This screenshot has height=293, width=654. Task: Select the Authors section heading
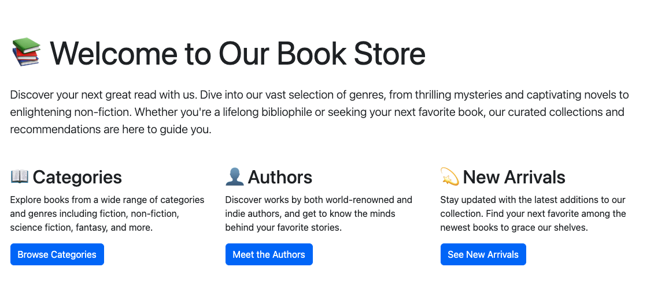coord(280,177)
